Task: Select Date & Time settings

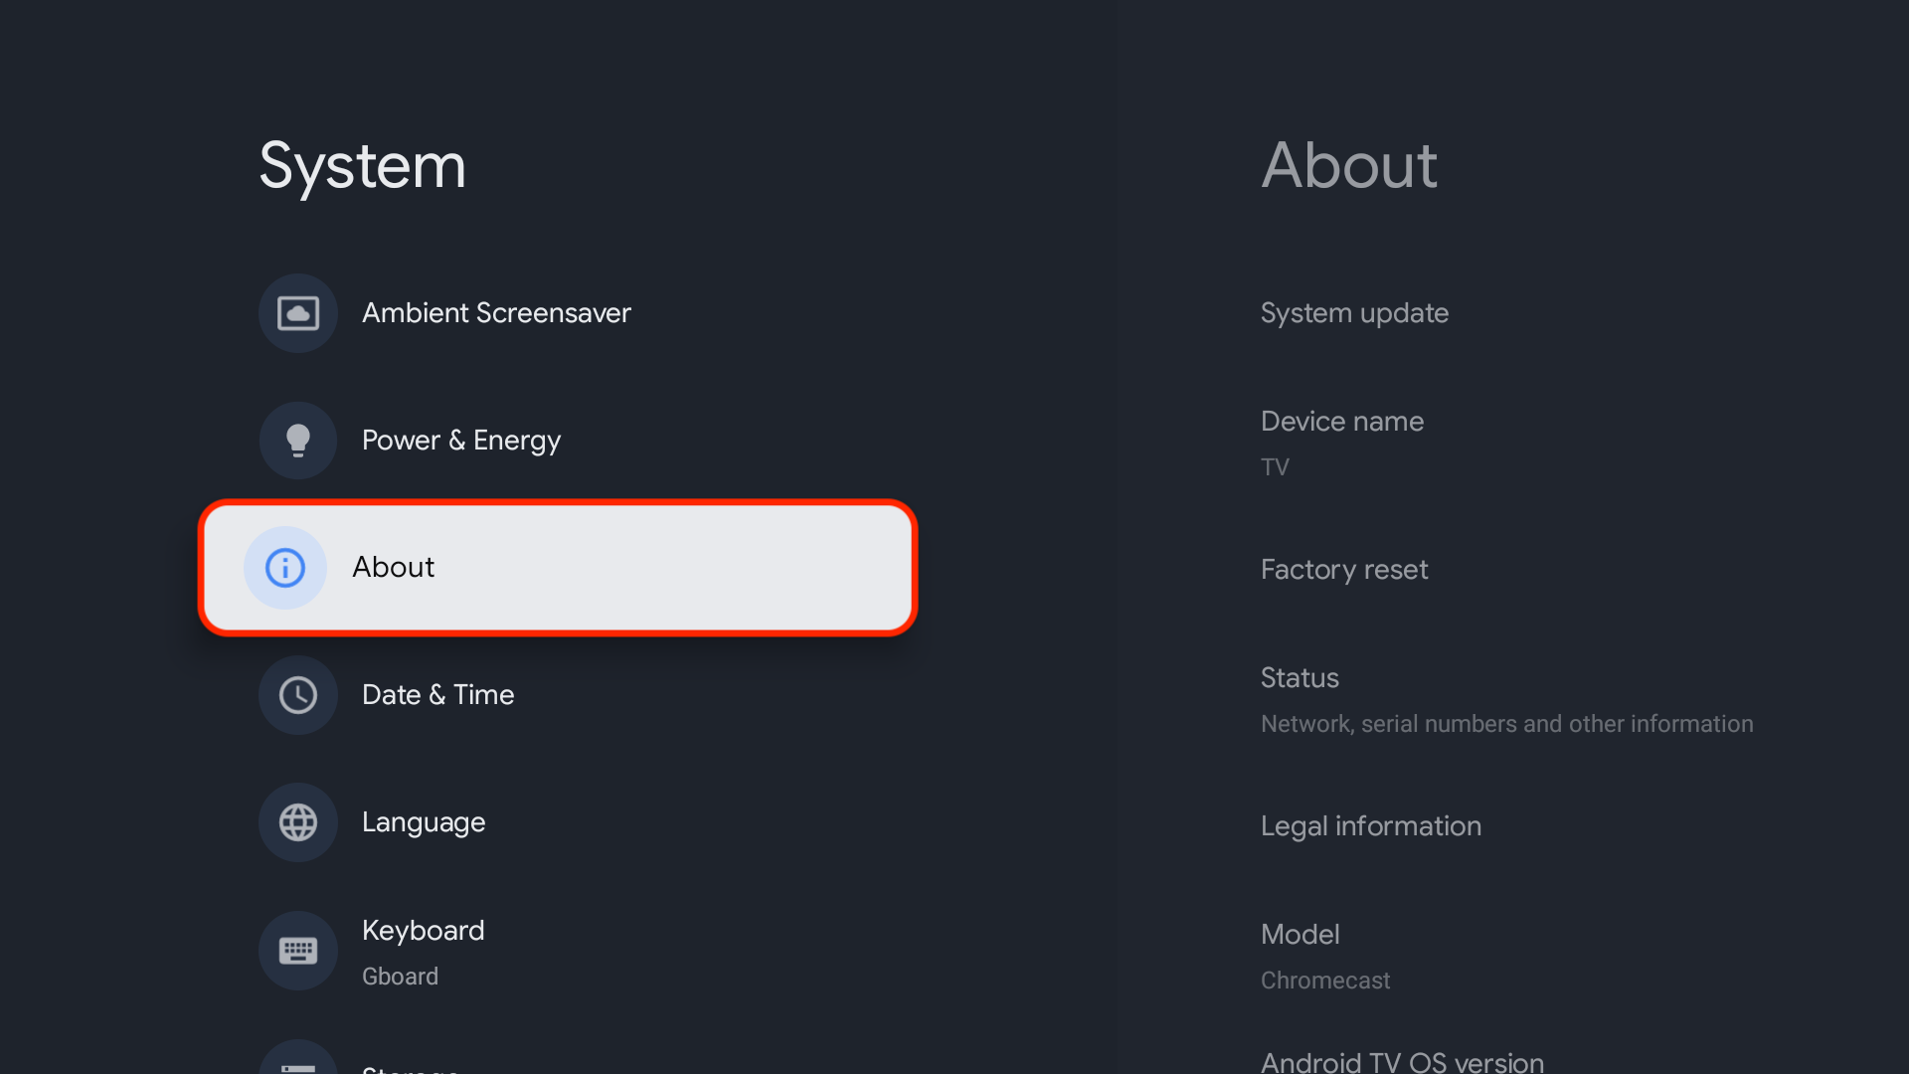Action: (437, 692)
